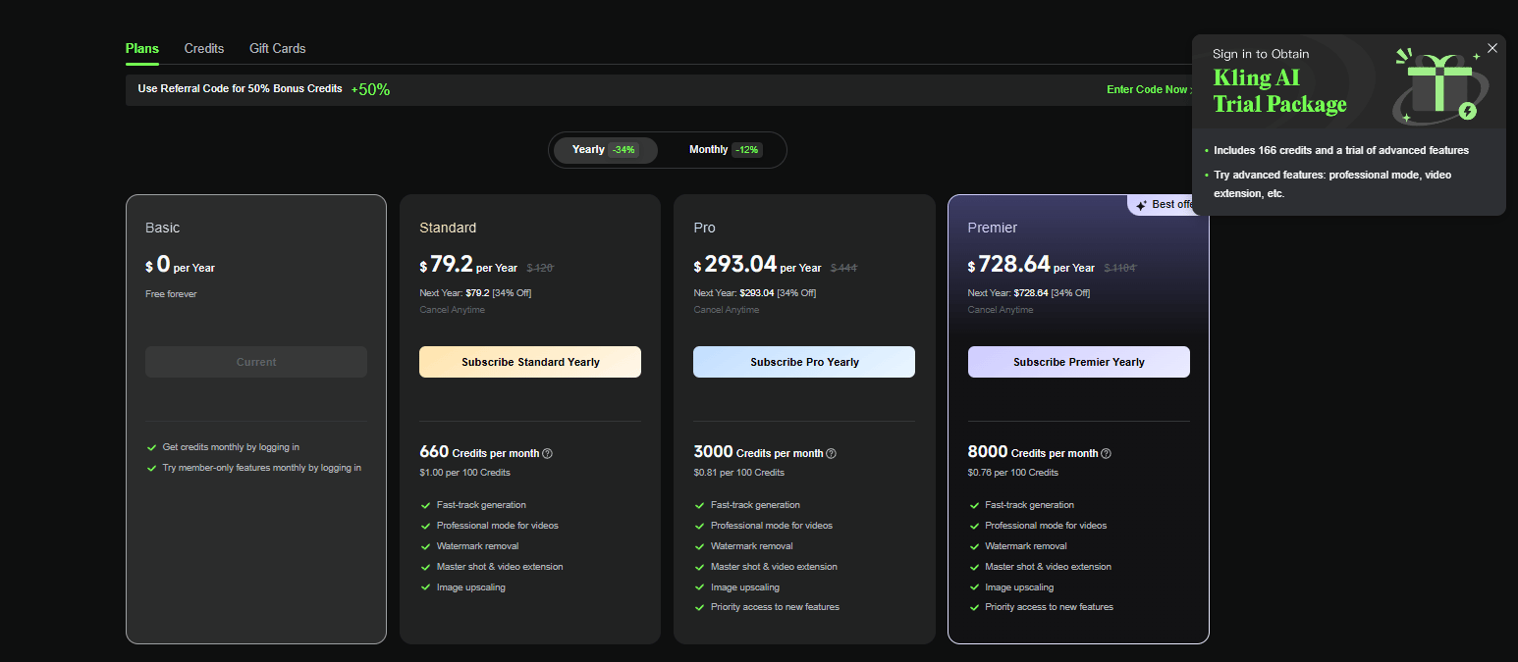Select Yearly billing option
1518x662 pixels.
[x=605, y=150]
